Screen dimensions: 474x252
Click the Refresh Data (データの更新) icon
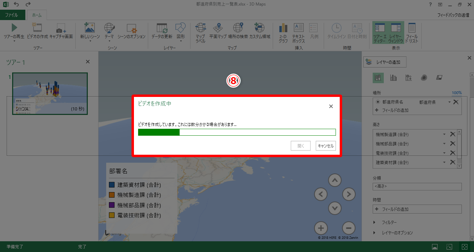tap(162, 28)
